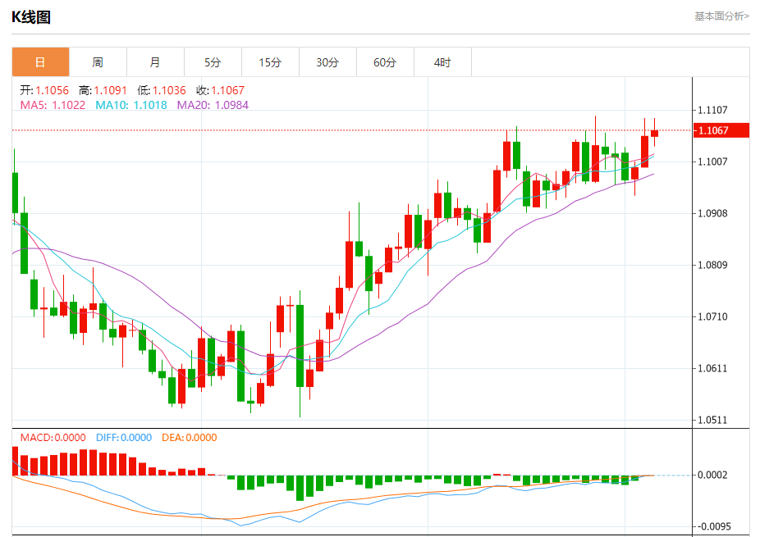Switch to the 月 monthly tab
The width and height of the screenshot is (760, 537).
(155, 62)
